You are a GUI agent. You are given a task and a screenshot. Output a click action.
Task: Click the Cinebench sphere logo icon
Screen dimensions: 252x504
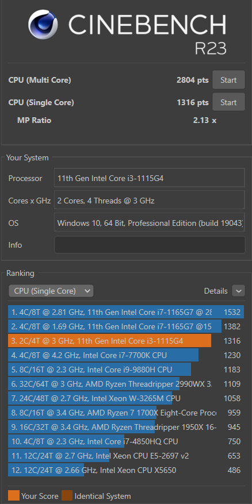click(x=43, y=25)
